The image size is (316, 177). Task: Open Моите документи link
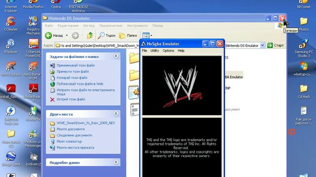pyautogui.click(x=71, y=129)
